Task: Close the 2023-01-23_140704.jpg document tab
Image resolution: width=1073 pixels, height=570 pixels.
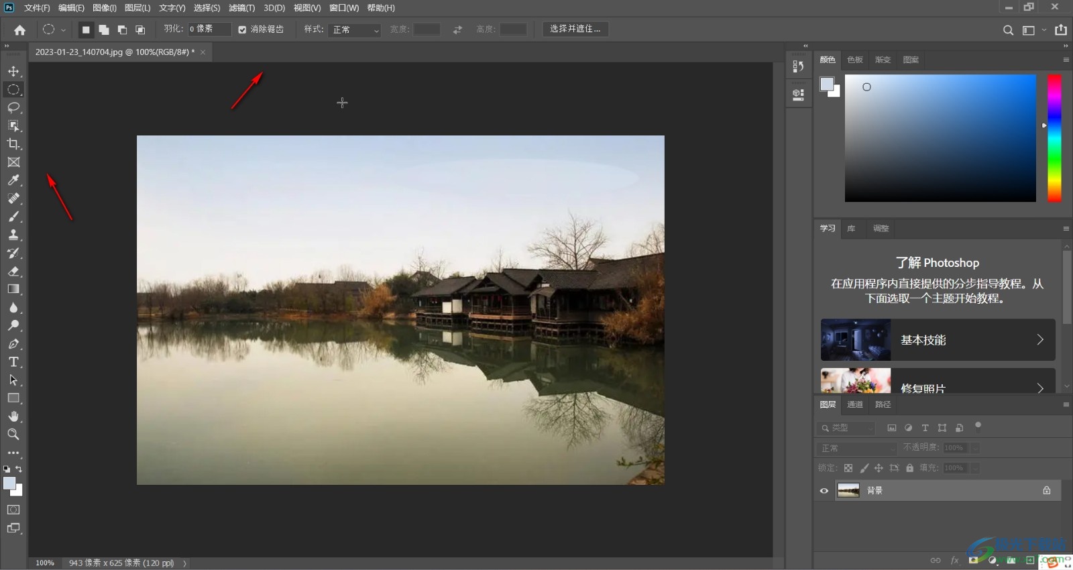Action: (x=203, y=52)
